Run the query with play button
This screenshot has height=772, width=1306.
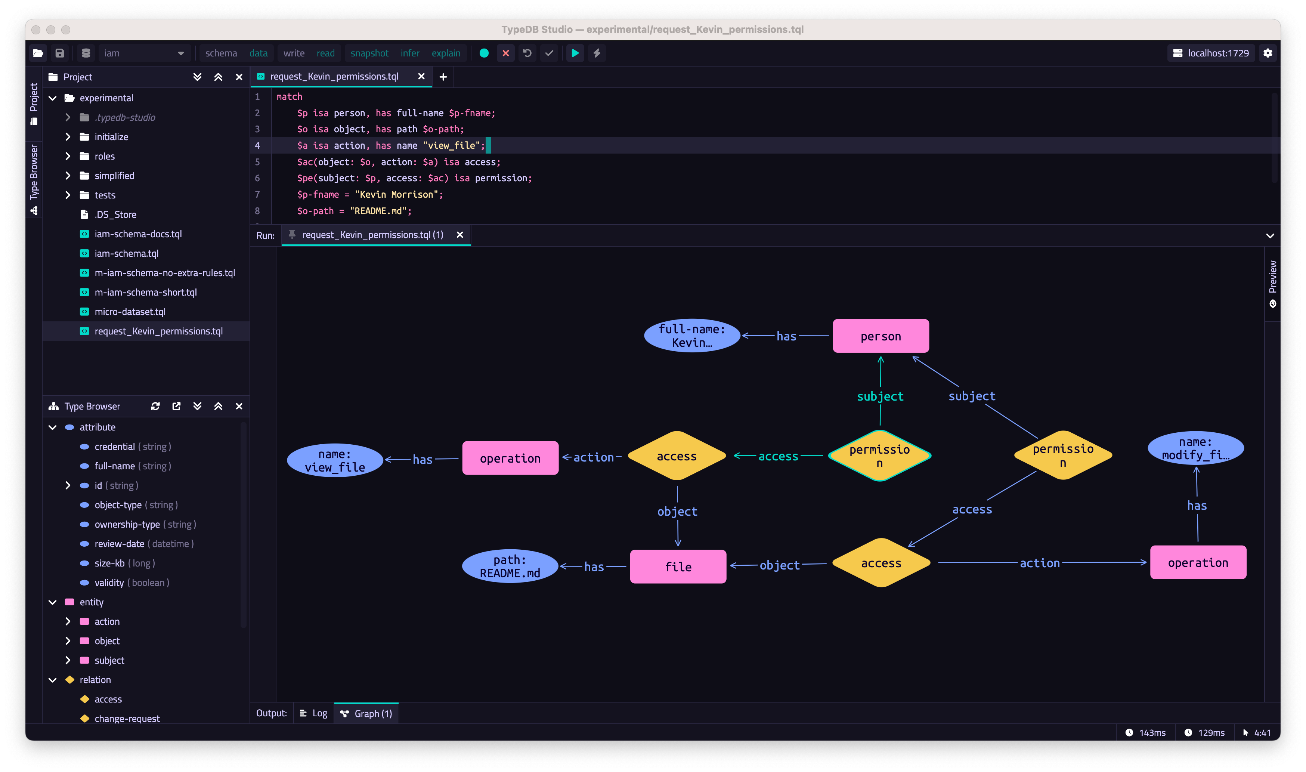(575, 53)
